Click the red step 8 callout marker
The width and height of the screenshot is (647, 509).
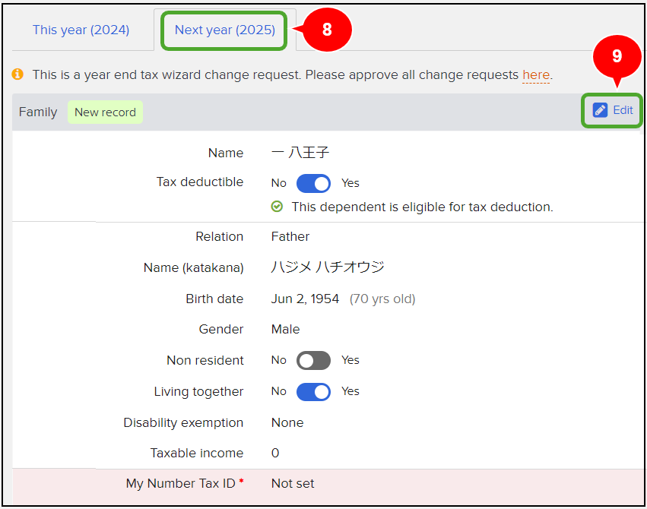(326, 30)
